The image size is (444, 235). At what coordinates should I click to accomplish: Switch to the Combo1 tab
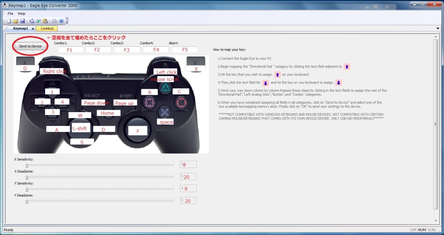click(47, 28)
